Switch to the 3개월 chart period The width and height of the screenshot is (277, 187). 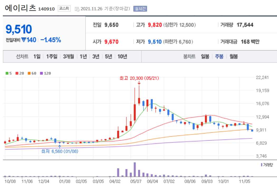(x=68, y=56)
